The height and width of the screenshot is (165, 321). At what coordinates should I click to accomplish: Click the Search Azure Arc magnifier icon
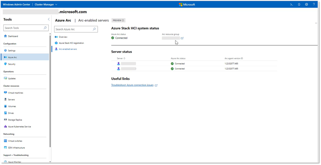click(94, 29)
